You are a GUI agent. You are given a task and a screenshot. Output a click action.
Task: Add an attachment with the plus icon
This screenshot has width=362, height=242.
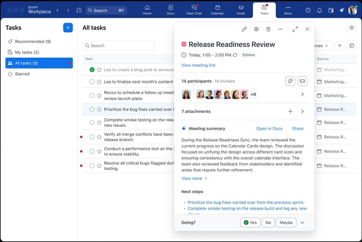pos(290,111)
